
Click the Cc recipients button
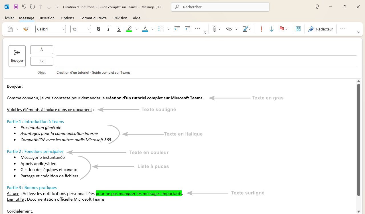coord(42,61)
